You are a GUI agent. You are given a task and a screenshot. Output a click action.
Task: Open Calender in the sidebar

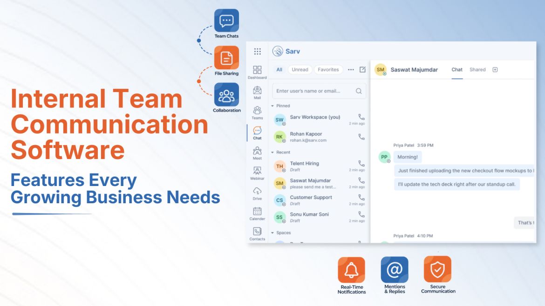coord(257,214)
